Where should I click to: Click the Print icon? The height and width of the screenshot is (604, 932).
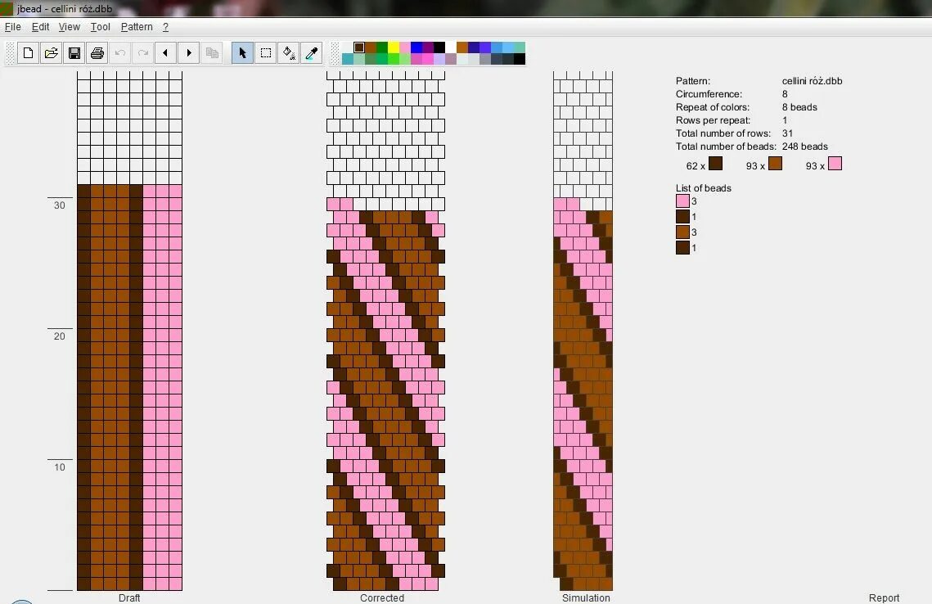pyautogui.click(x=97, y=53)
